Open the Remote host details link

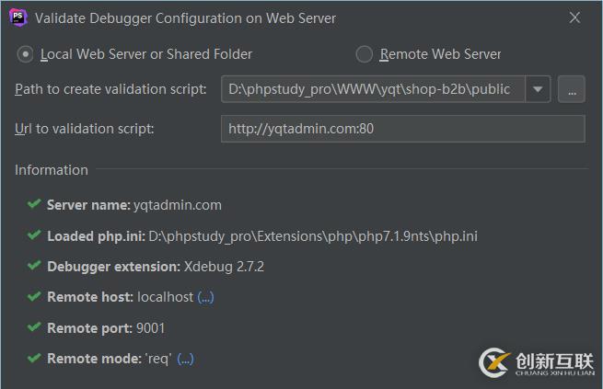tap(205, 297)
